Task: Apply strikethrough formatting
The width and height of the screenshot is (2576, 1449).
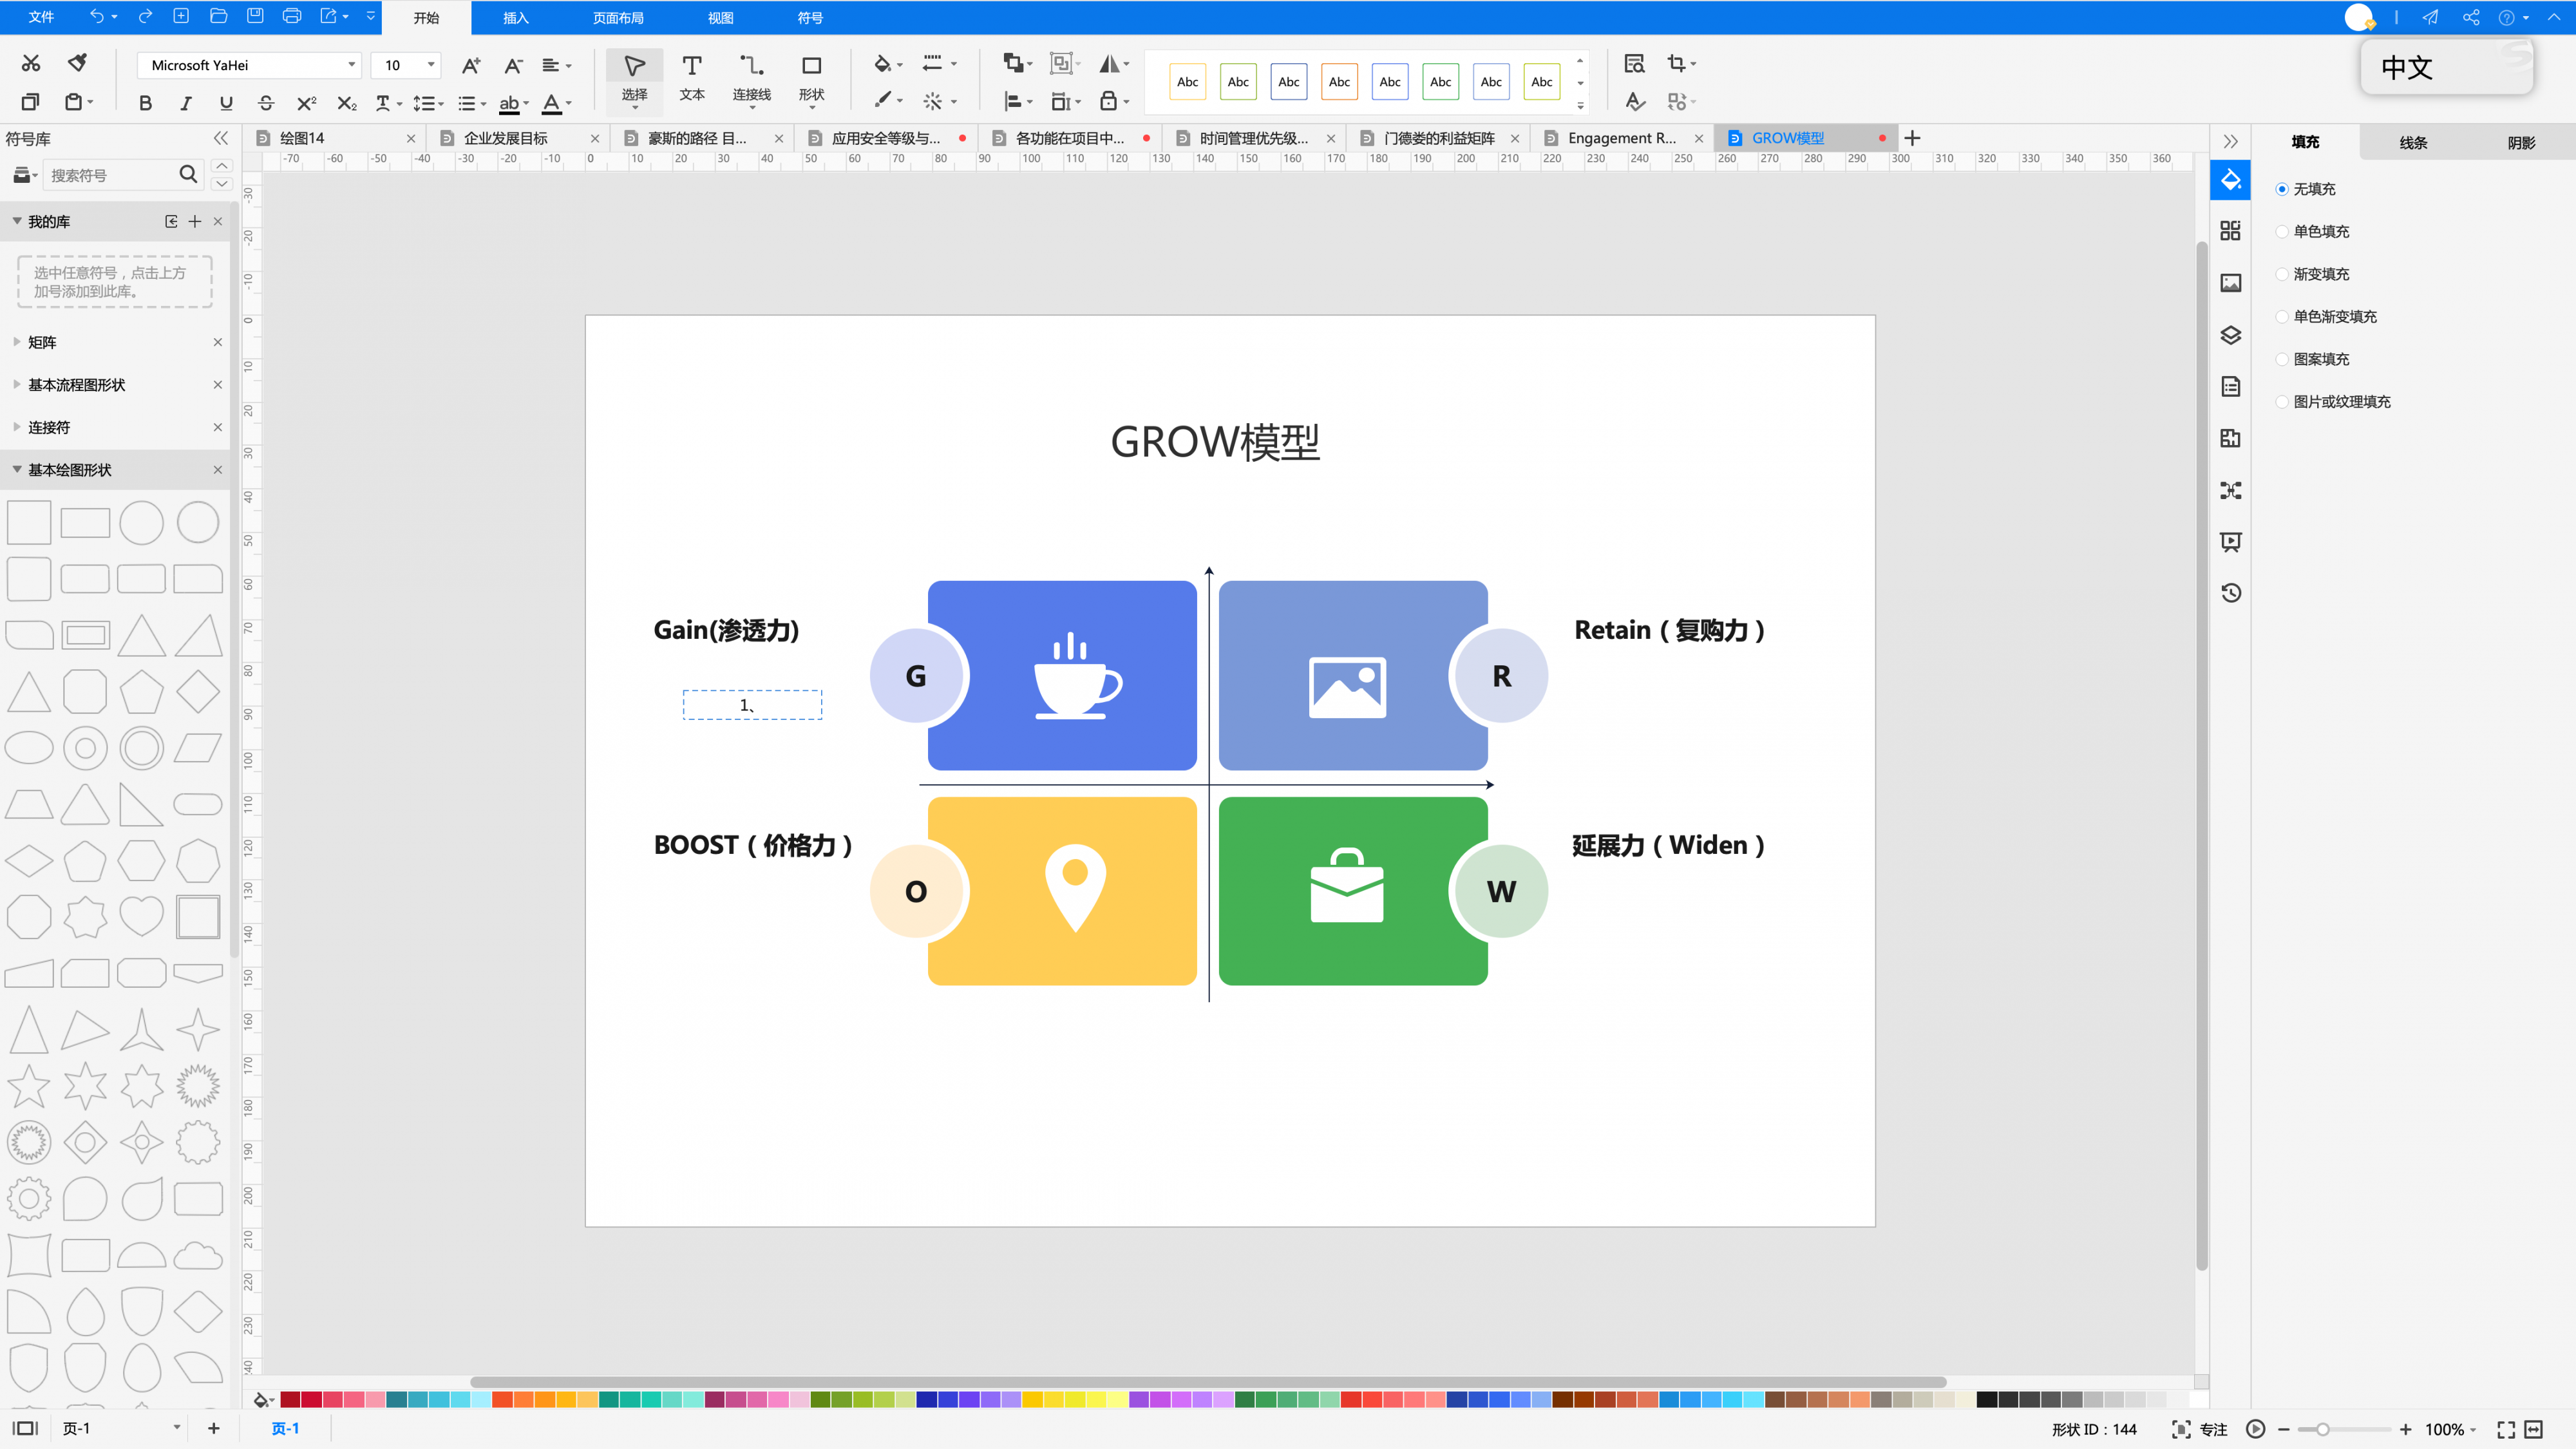Action: [x=266, y=103]
